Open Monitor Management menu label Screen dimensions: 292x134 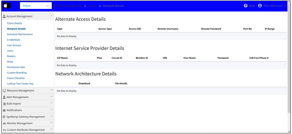pos(20,124)
